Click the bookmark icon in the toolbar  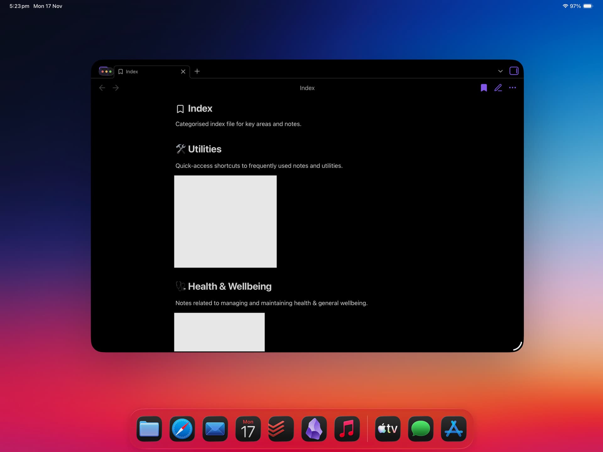pyautogui.click(x=484, y=88)
